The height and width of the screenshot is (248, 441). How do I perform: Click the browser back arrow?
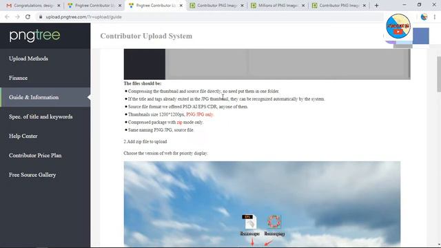[x=7, y=17]
